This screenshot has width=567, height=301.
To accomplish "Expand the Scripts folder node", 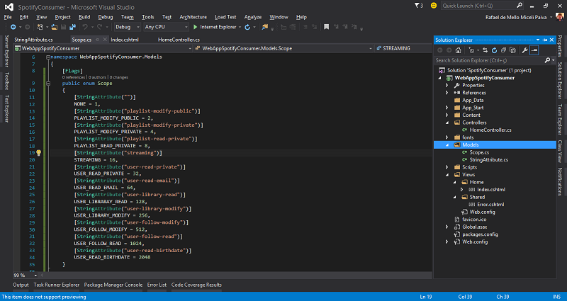I will (x=447, y=167).
